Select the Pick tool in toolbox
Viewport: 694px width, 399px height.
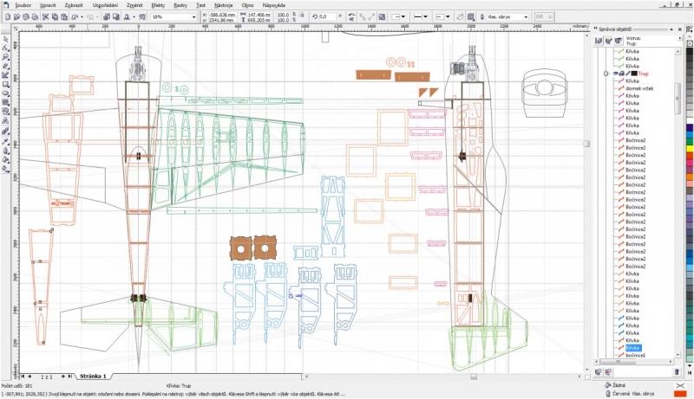pyautogui.click(x=5, y=37)
